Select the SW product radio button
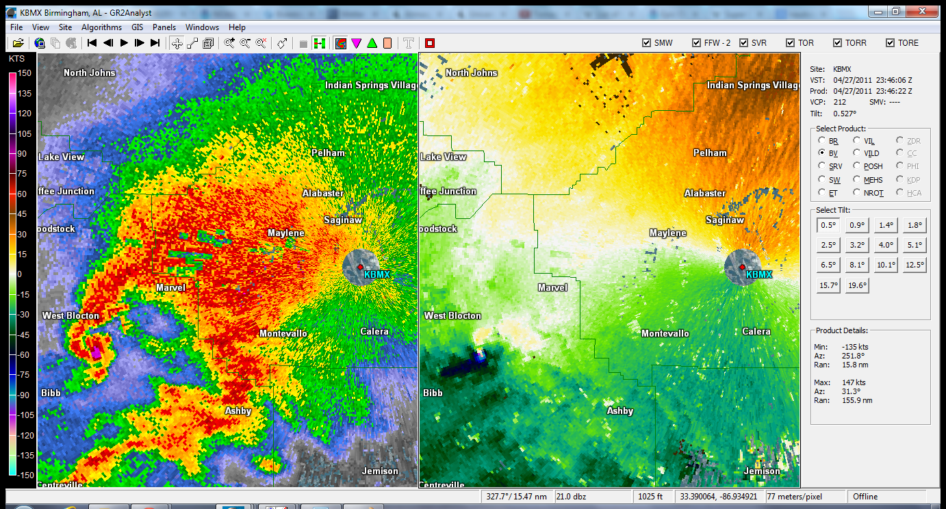 point(822,179)
